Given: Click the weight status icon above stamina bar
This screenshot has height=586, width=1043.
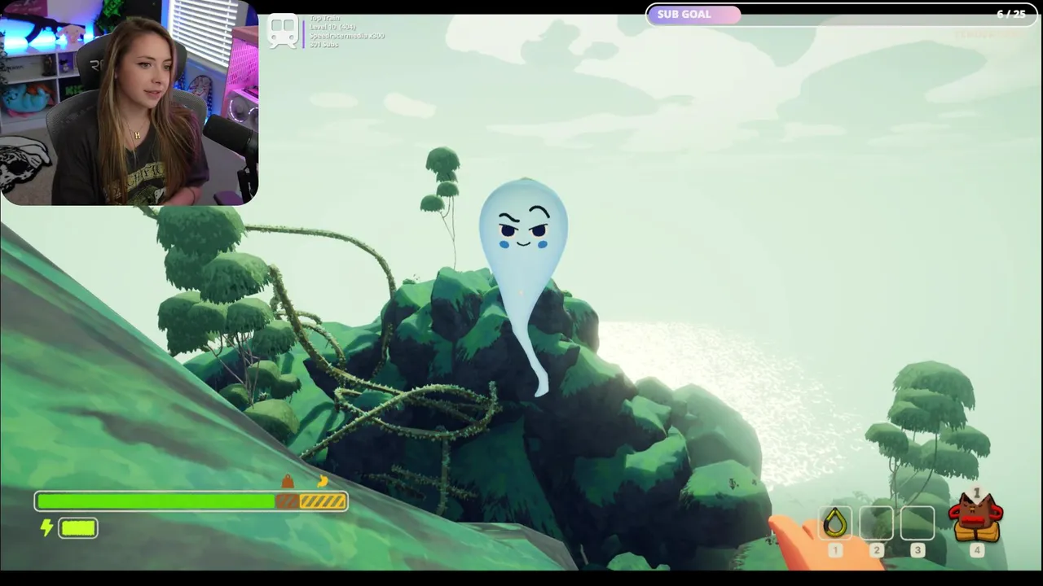Looking at the screenshot, I should point(287,482).
